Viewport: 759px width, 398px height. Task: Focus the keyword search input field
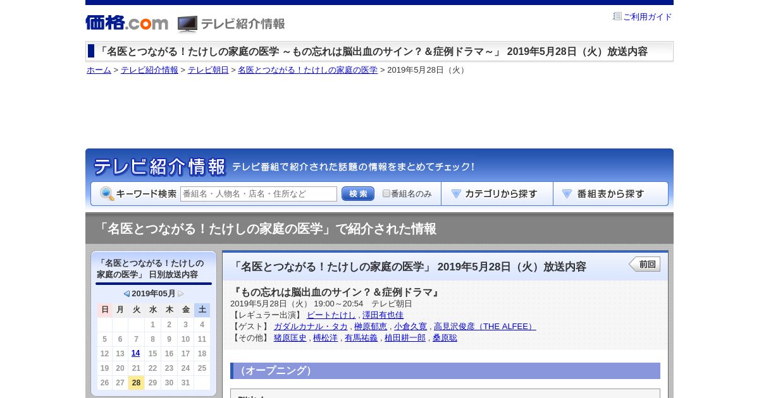[x=259, y=194]
